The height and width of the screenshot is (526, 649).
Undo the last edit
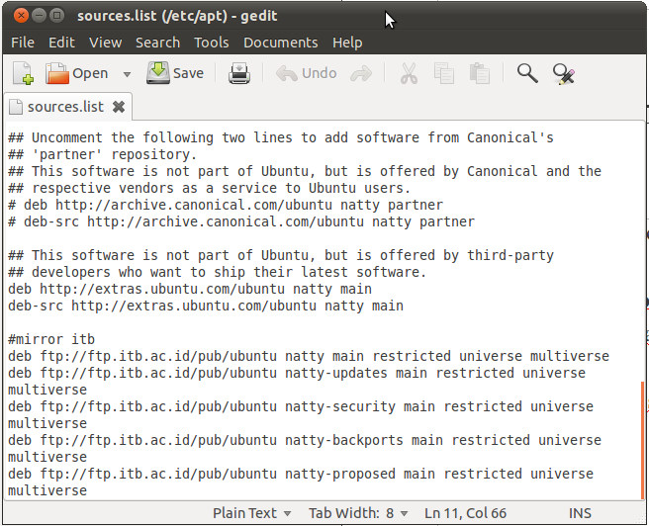(307, 73)
